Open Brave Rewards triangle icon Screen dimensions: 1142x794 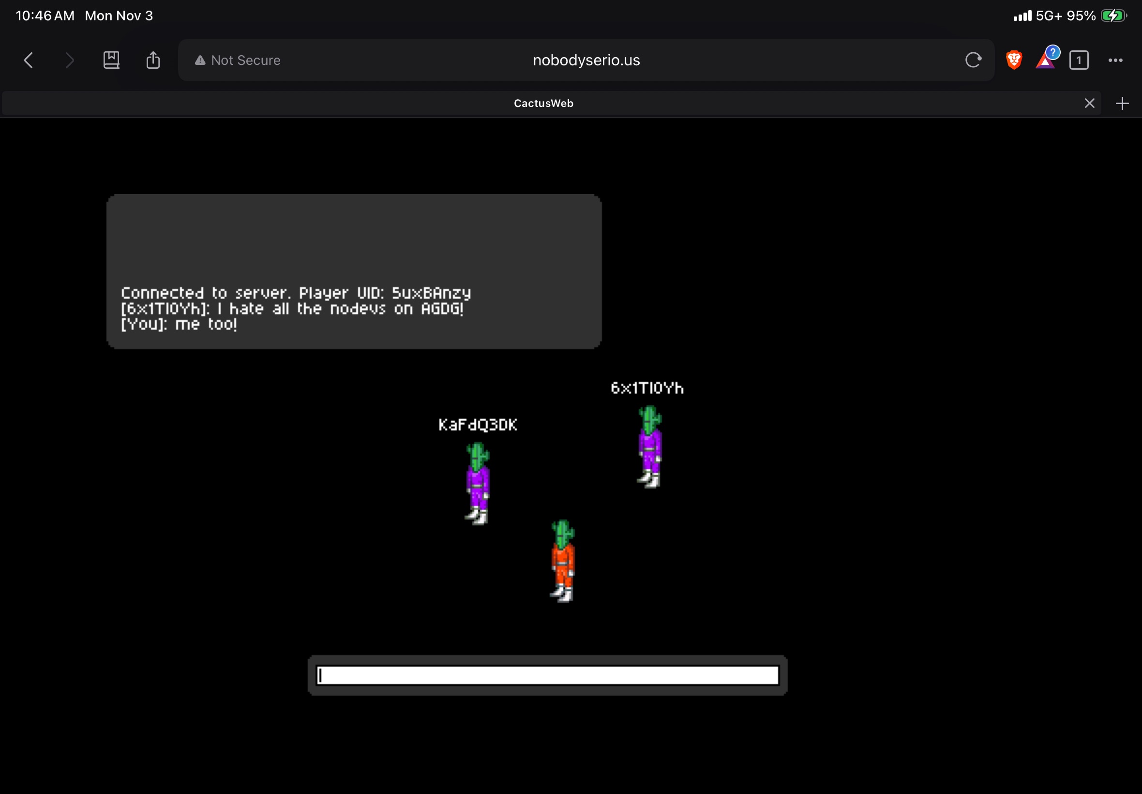1045,61
